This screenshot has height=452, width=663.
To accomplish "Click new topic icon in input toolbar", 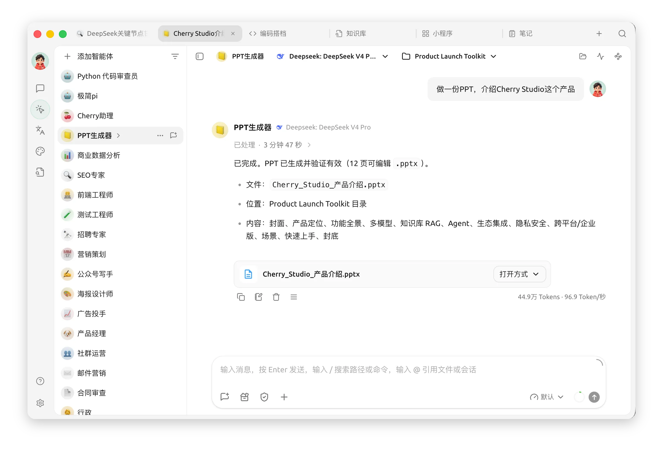I will click(225, 397).
